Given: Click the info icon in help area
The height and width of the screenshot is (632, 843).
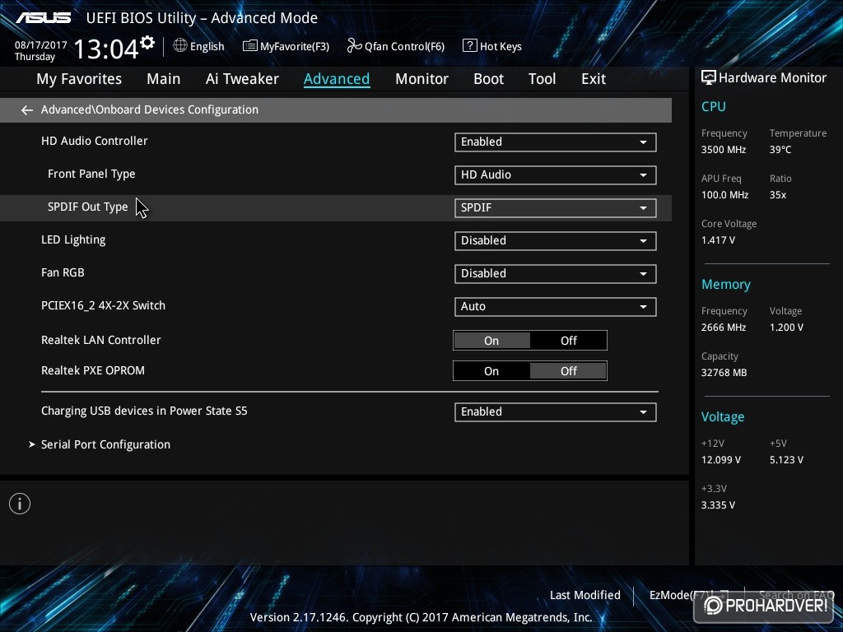Looking at the screenshot, I should (x=20, y=504).
